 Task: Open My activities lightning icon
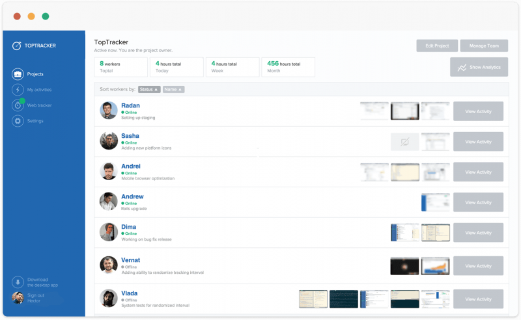coord(18,90)
